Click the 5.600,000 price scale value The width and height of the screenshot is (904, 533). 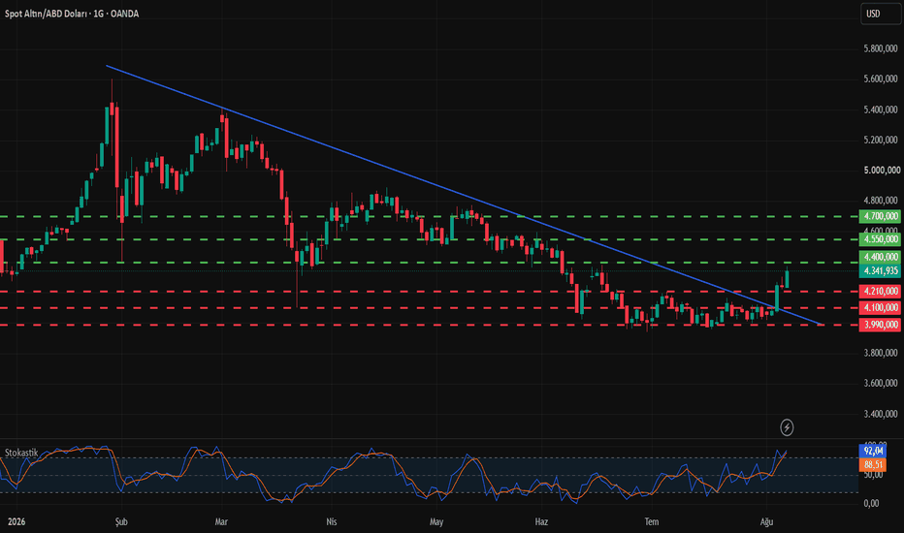(881, 78)
